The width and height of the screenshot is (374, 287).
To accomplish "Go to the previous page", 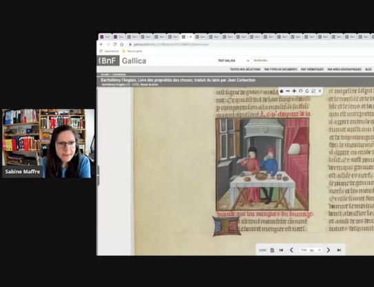I will tap(291, 250).
